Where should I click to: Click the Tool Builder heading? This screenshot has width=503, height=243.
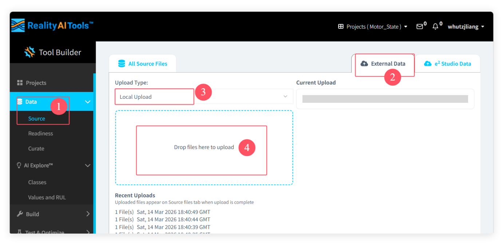point(60,52)
